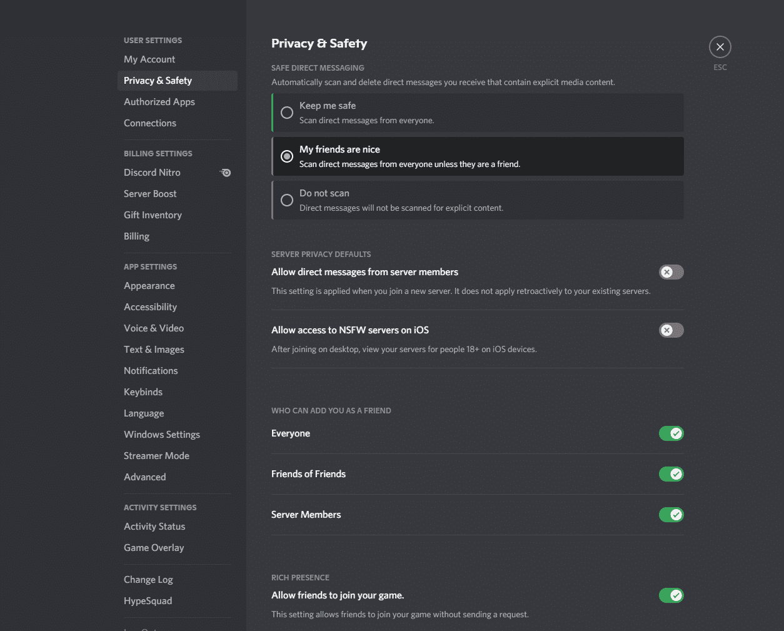Screen dimensions: 784x631
Task: Click the 'Allow access to NSFW servers on iOS' label
Action: [350, 330]
